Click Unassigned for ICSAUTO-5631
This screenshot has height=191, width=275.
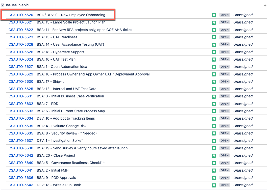click(243, 96)
